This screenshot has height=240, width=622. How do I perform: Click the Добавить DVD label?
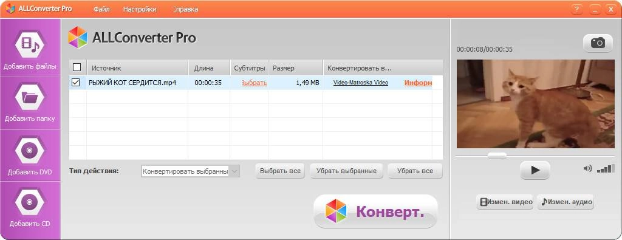click(30, 172)
